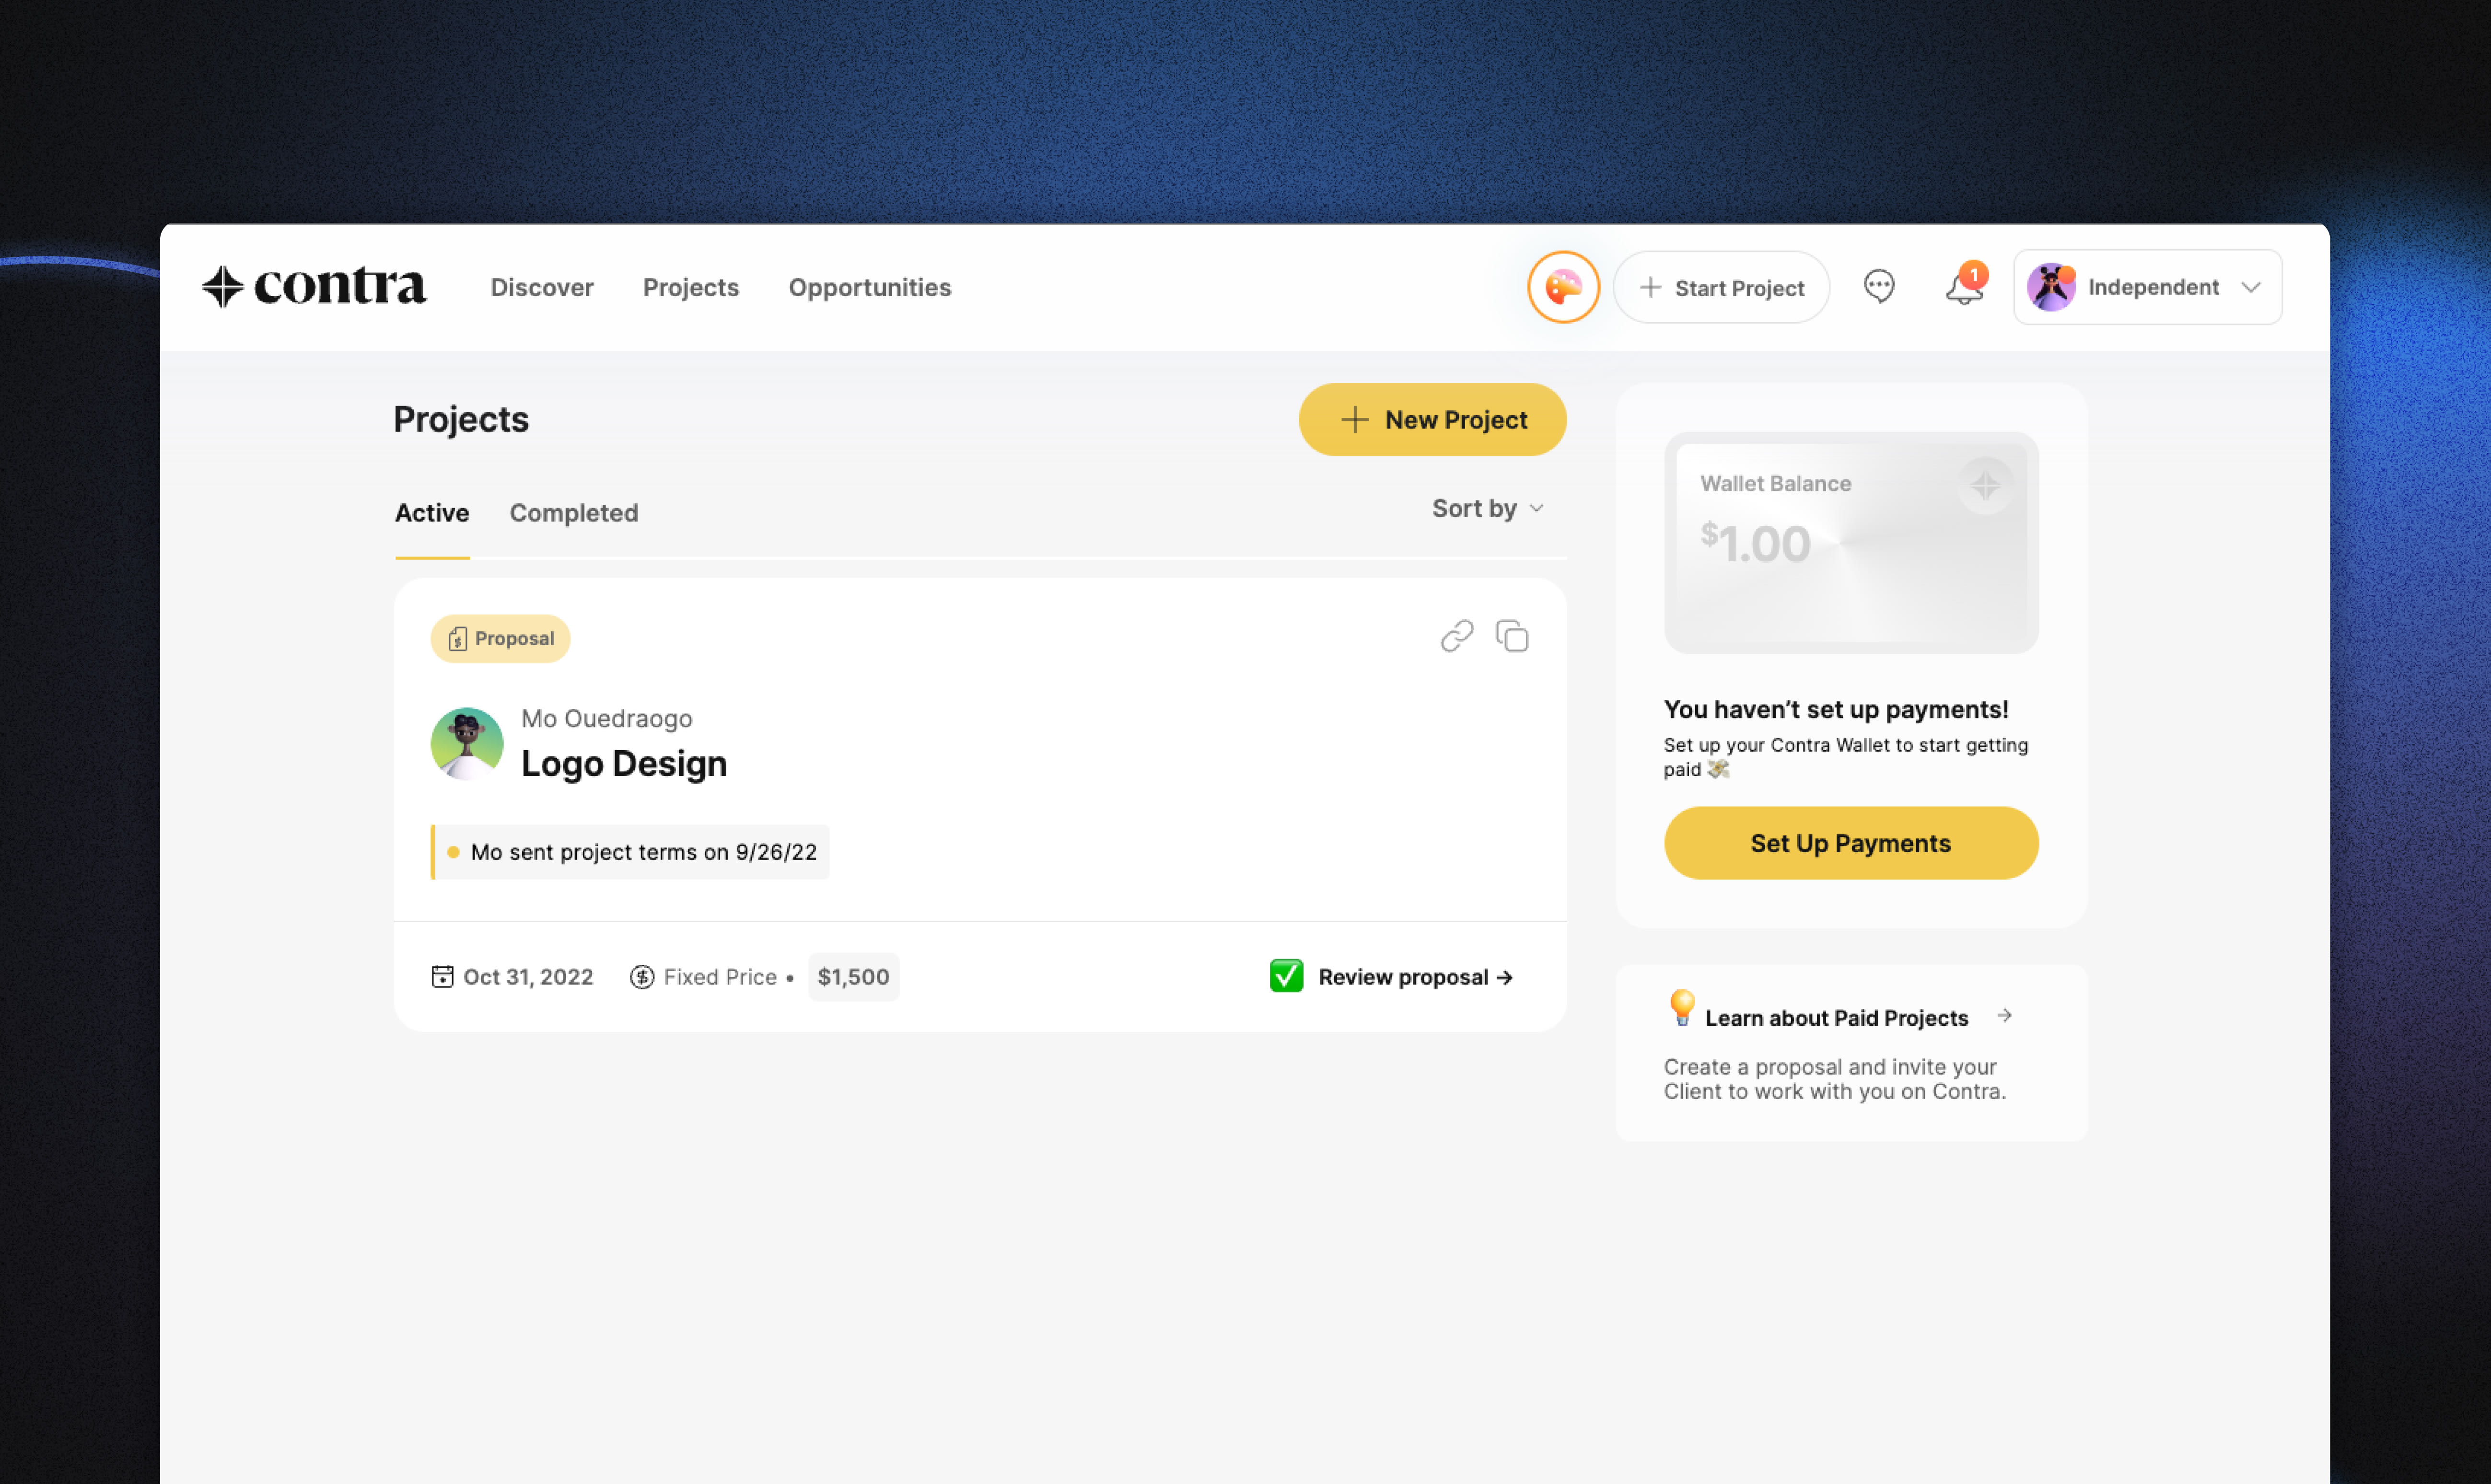Image resolution: width=2491 pixels, height=1484 pixels.
Task: Click the Start Project button
Action: click(x=1721, y=288)
